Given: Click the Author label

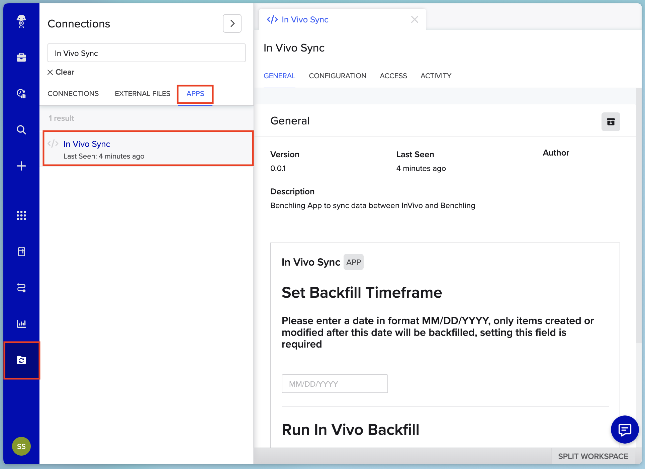Looking at the screenshot, I should (556, 153).
